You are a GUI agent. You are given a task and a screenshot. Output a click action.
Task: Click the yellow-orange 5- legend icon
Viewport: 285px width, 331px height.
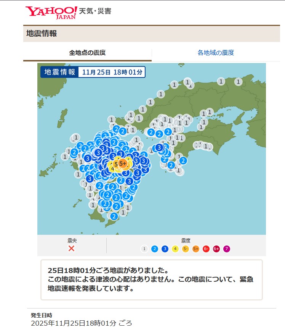pyautogui.click(x=185, y=249)
